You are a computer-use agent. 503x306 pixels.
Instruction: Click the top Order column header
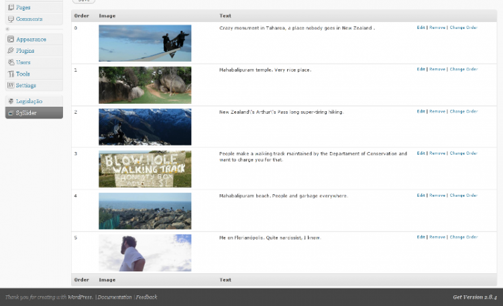81,15
